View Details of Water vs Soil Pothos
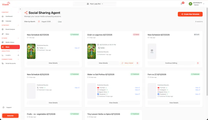The width and height of the screenshot is (208, 120). coord(113,103)
